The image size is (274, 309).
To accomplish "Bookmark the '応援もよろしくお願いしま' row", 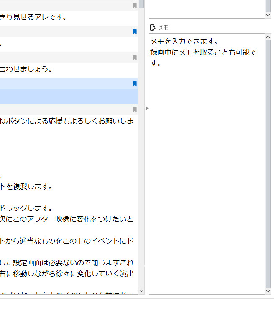I will click(x=134, y=110).
